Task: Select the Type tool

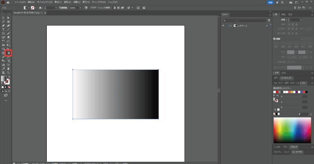Action: (4, 30)
